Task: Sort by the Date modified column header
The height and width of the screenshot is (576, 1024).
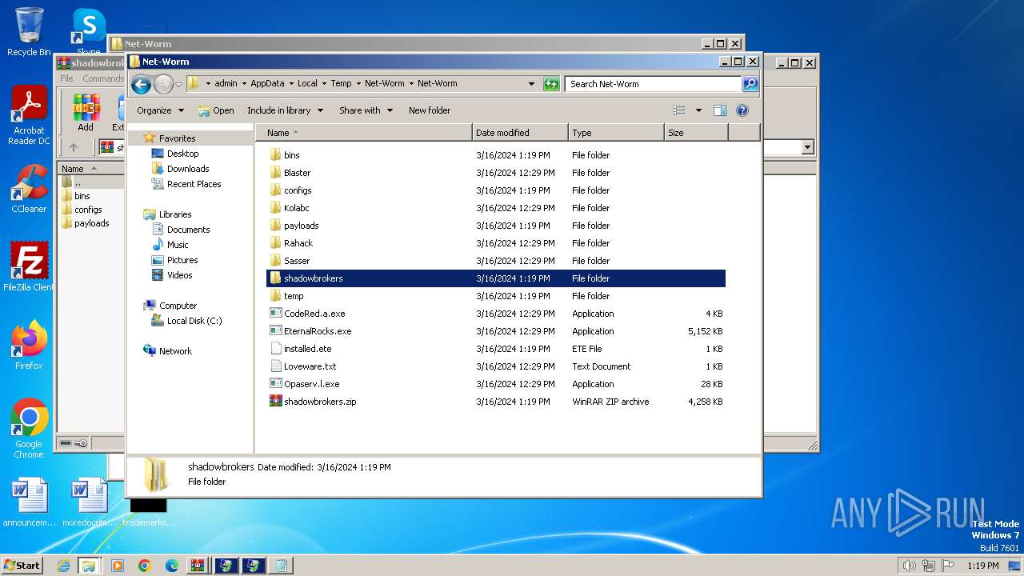Action: pyautogui.click(x=520, y=133)
